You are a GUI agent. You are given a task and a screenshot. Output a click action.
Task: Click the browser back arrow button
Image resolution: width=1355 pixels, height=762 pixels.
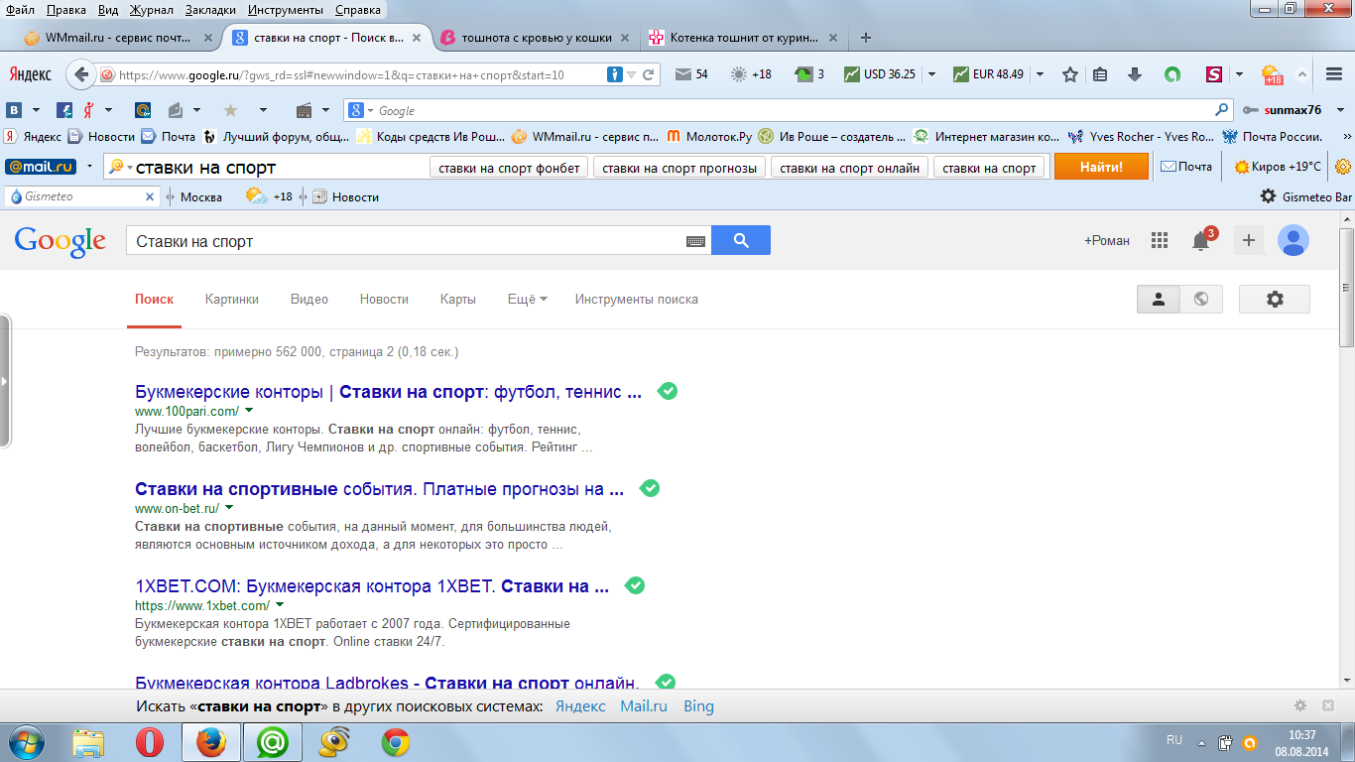pyautogui.click(x=80, y=74)
